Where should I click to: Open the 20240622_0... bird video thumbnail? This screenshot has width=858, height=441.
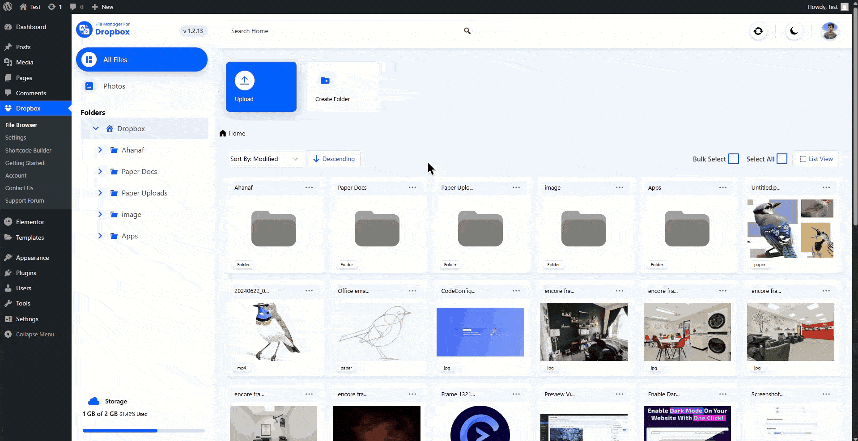click(274, 332)
